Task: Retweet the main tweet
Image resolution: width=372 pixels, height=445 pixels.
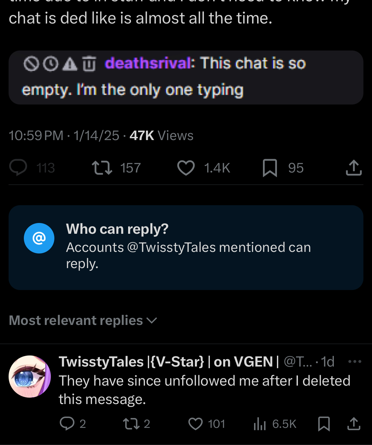Action: 102,168
